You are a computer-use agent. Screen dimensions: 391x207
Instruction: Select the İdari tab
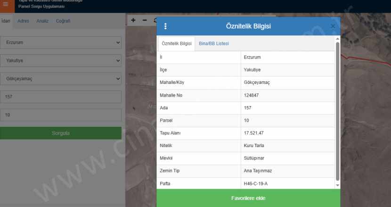coord(6,21)
